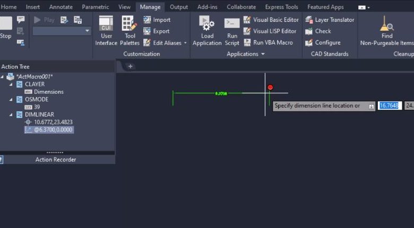Viewport: 414px width, 228px height.
Task: Click the Run Script icon
Action: click(x=232, y=31)
